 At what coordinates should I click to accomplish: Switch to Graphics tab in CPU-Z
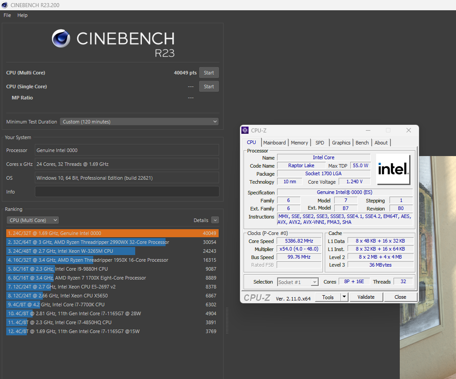(341, 143)
